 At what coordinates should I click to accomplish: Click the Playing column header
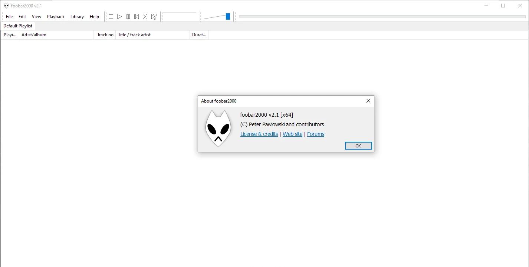(10, 35)
